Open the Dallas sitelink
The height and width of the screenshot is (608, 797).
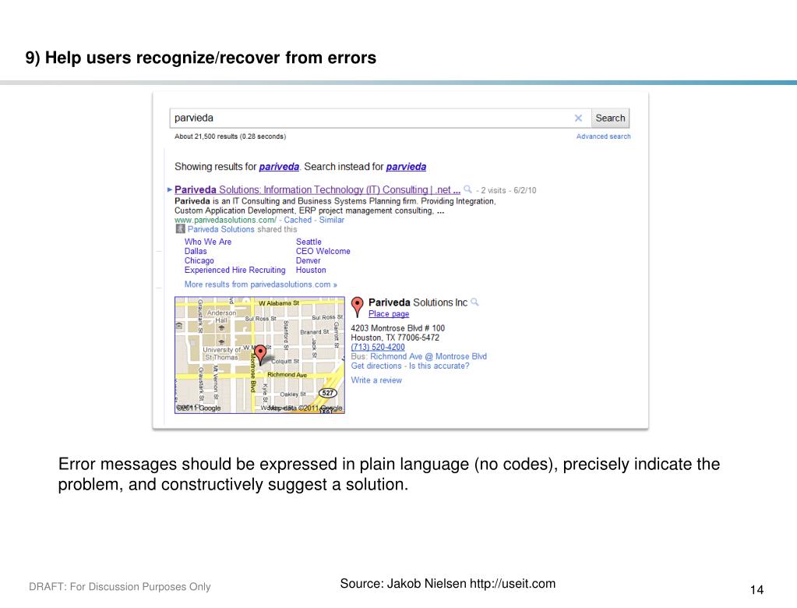[x=196, y=251]
